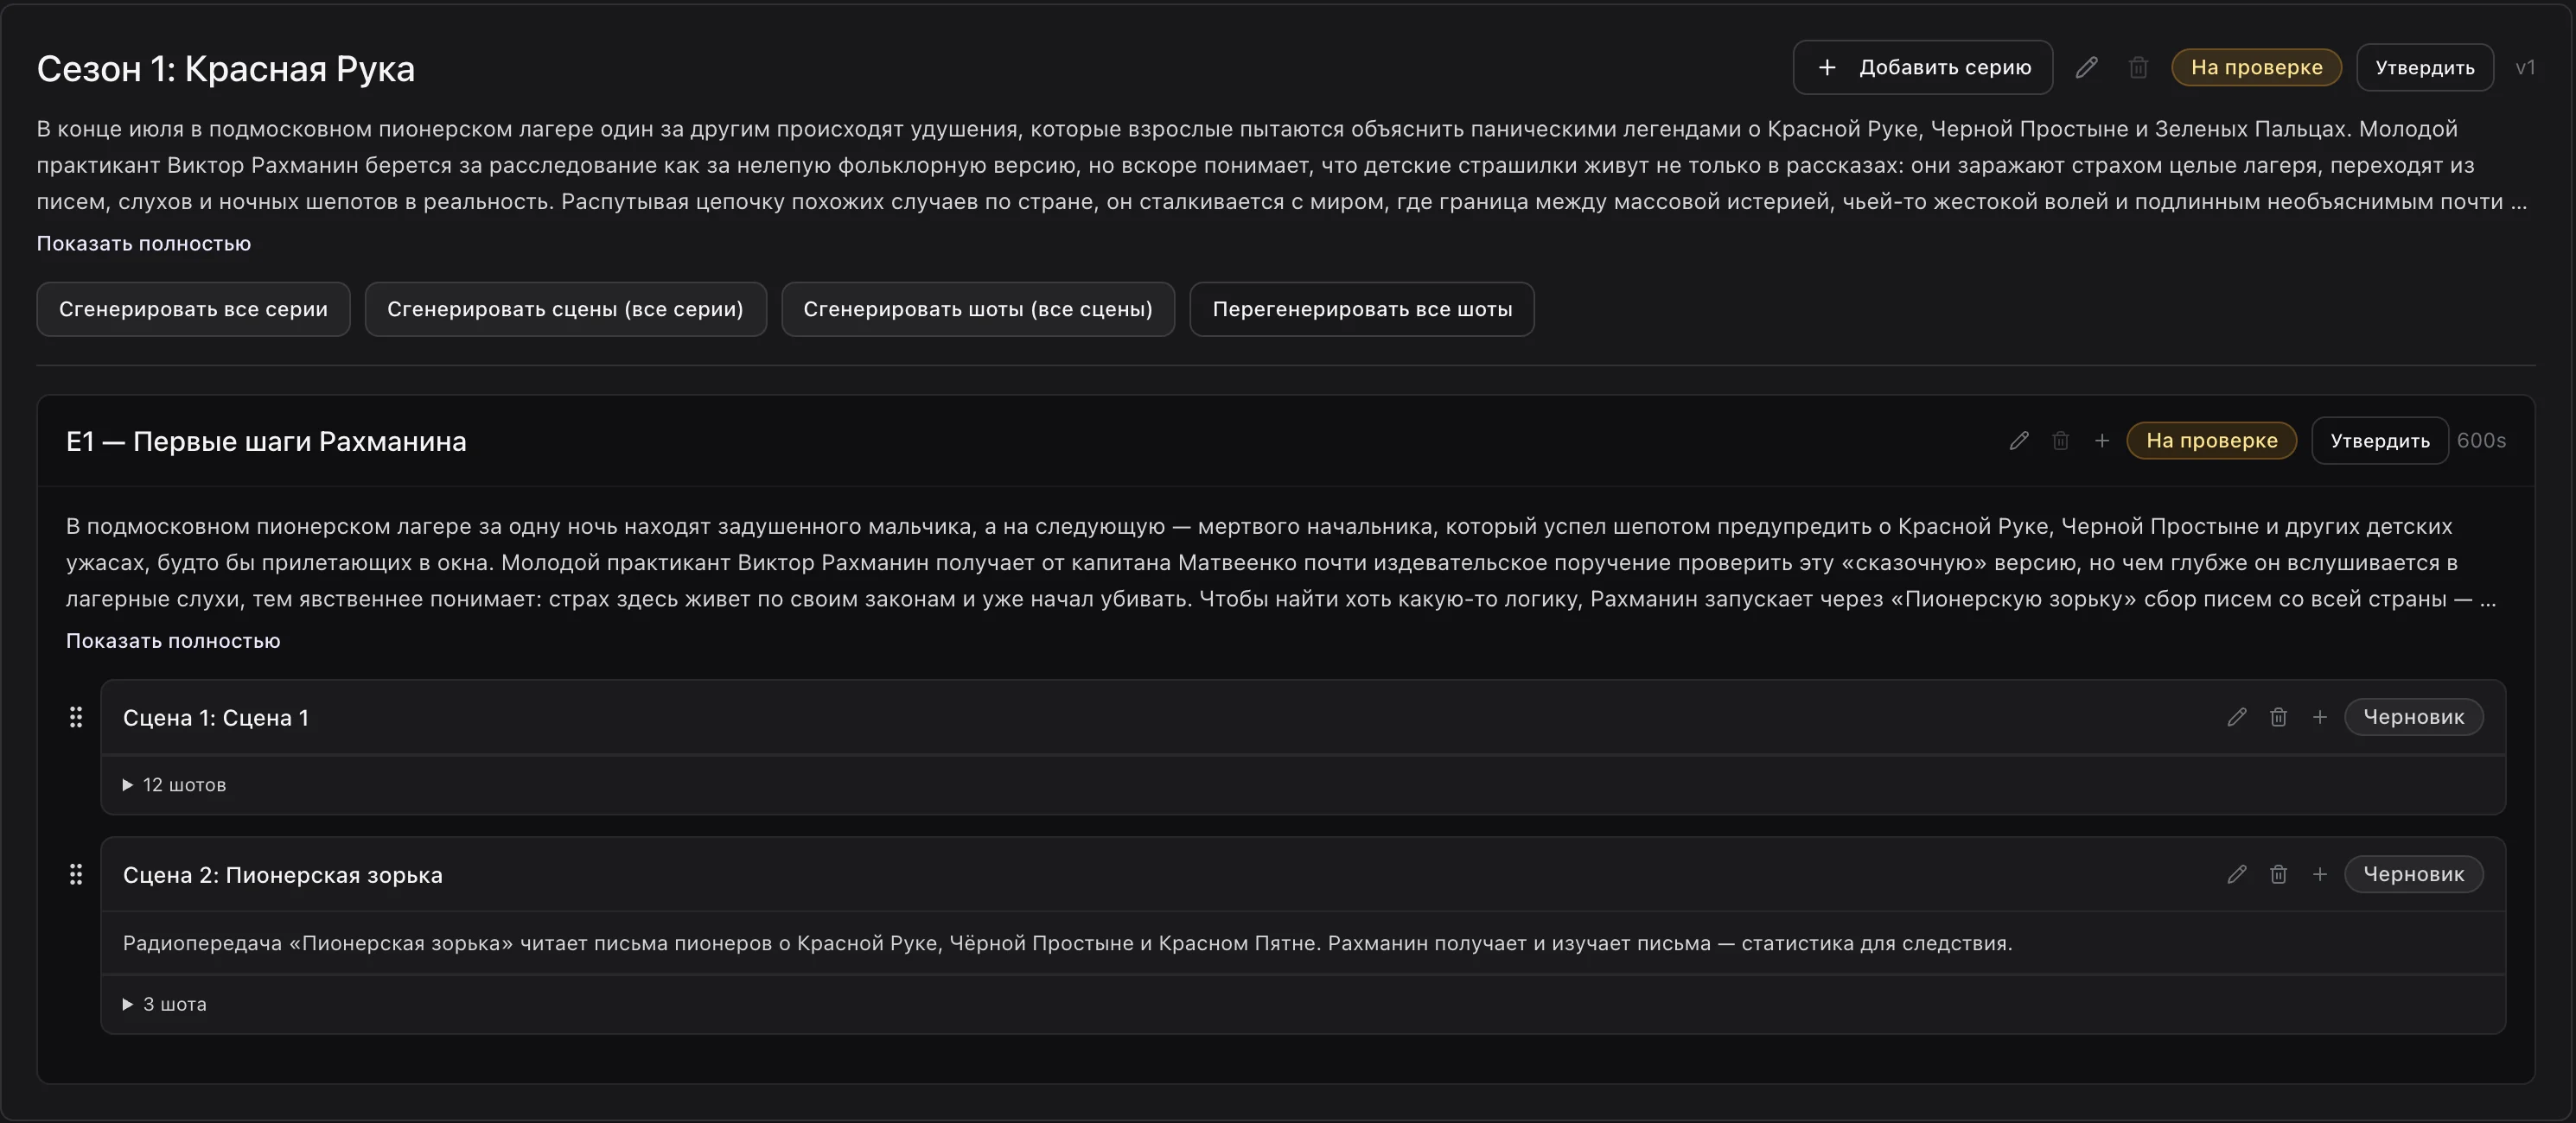Click the Добавить серию button

pos(1922,67)
